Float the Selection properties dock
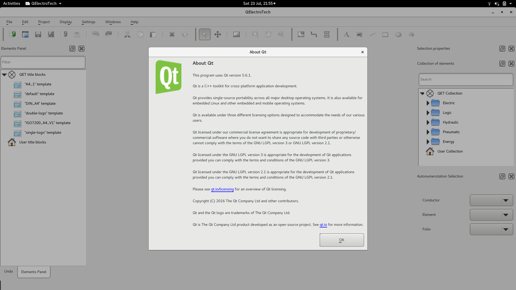This screenshot has height=290, width=516. coord(502,49)
